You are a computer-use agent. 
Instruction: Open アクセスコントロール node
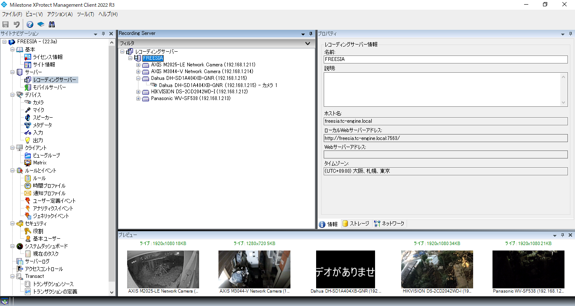(44, 269)
